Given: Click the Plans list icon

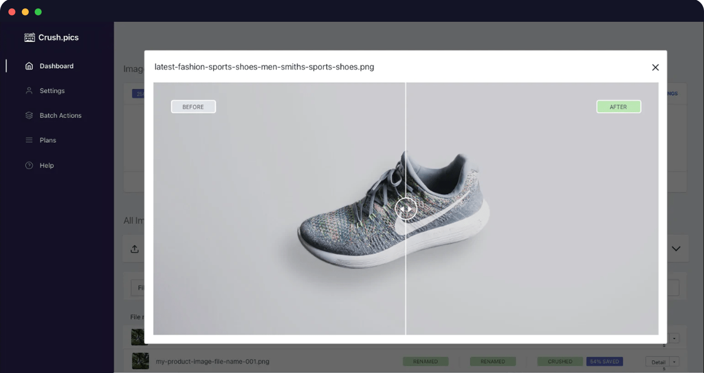Looking at the screenshot, I should click(29, 140).
